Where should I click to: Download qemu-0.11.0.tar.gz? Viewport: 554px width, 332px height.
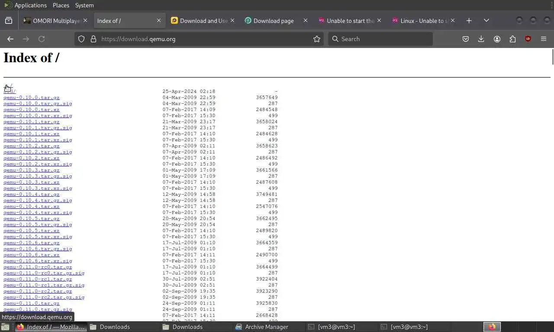[32, 303]
